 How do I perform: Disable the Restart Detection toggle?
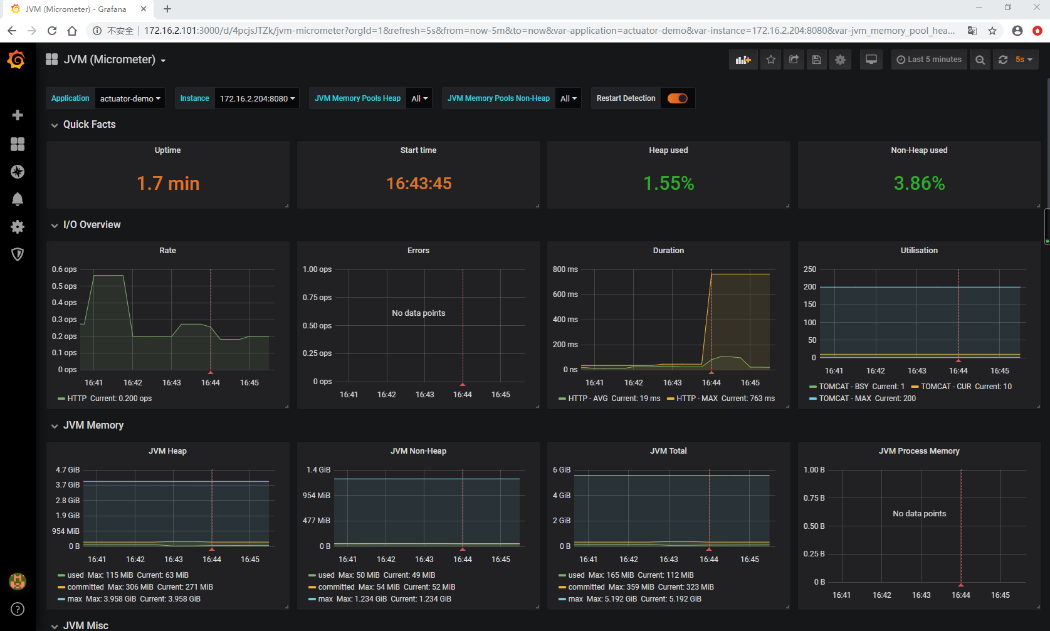point(678,98)
